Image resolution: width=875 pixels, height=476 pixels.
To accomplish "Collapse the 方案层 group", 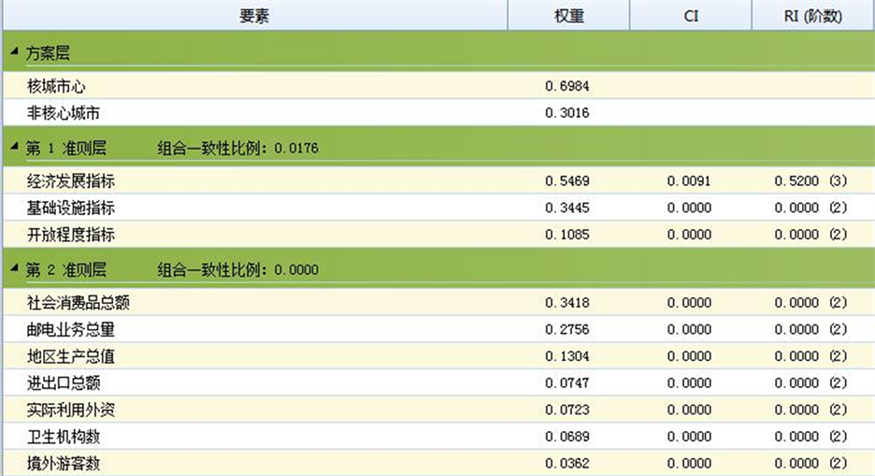I will [14, 52].
